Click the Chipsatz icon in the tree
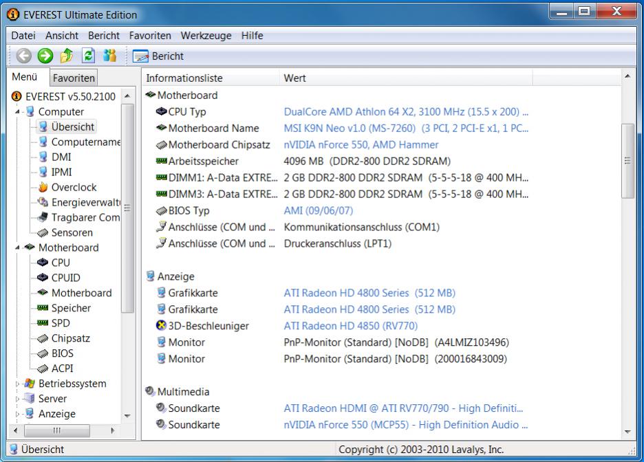Viewport: 644px width, 462px height. coord(43,339)
